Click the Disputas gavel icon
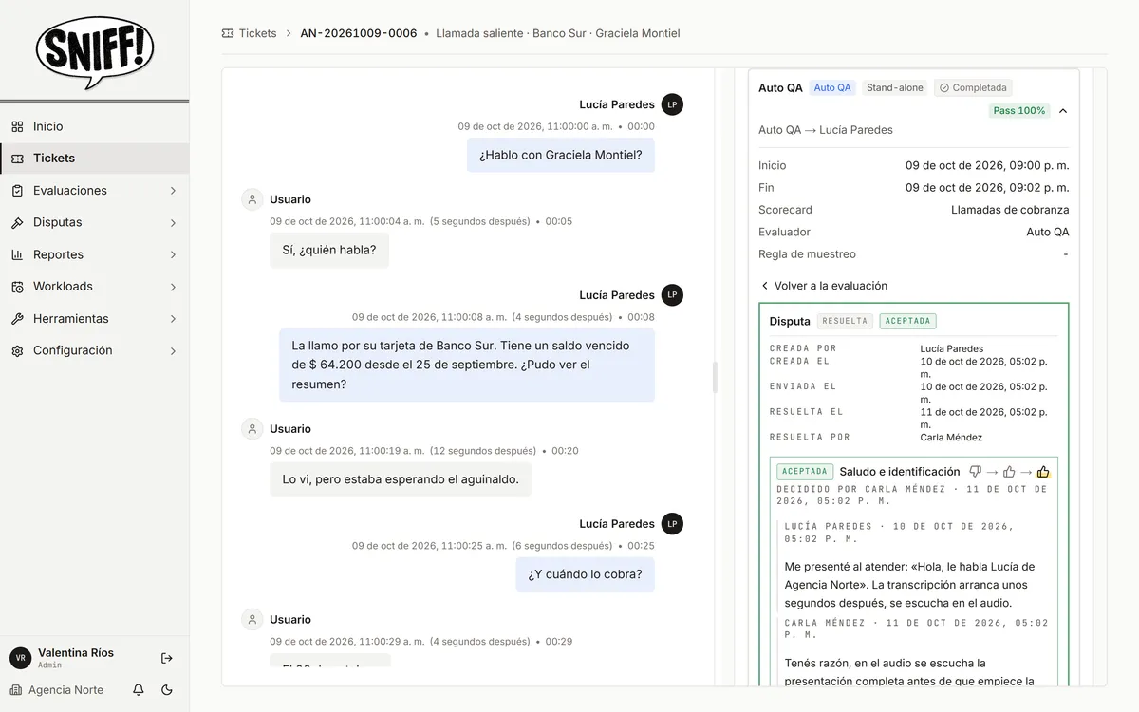This screenshot has width=1139, height=712. (17, 223)
